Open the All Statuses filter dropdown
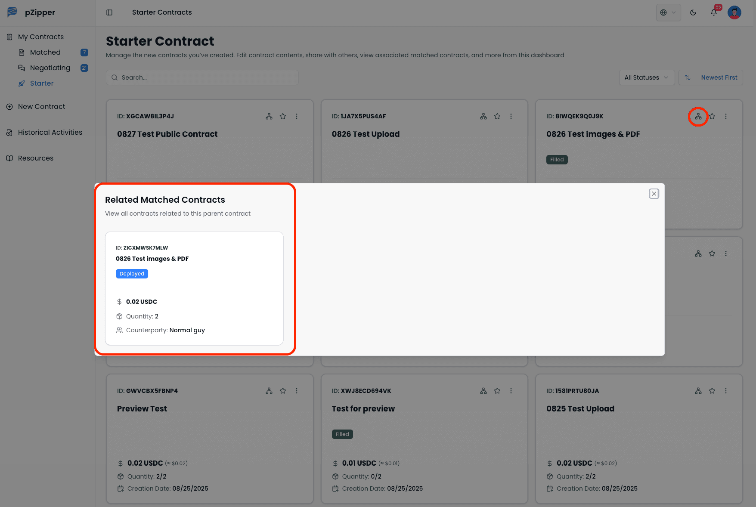756x507 pixels. tap(647, 77)
